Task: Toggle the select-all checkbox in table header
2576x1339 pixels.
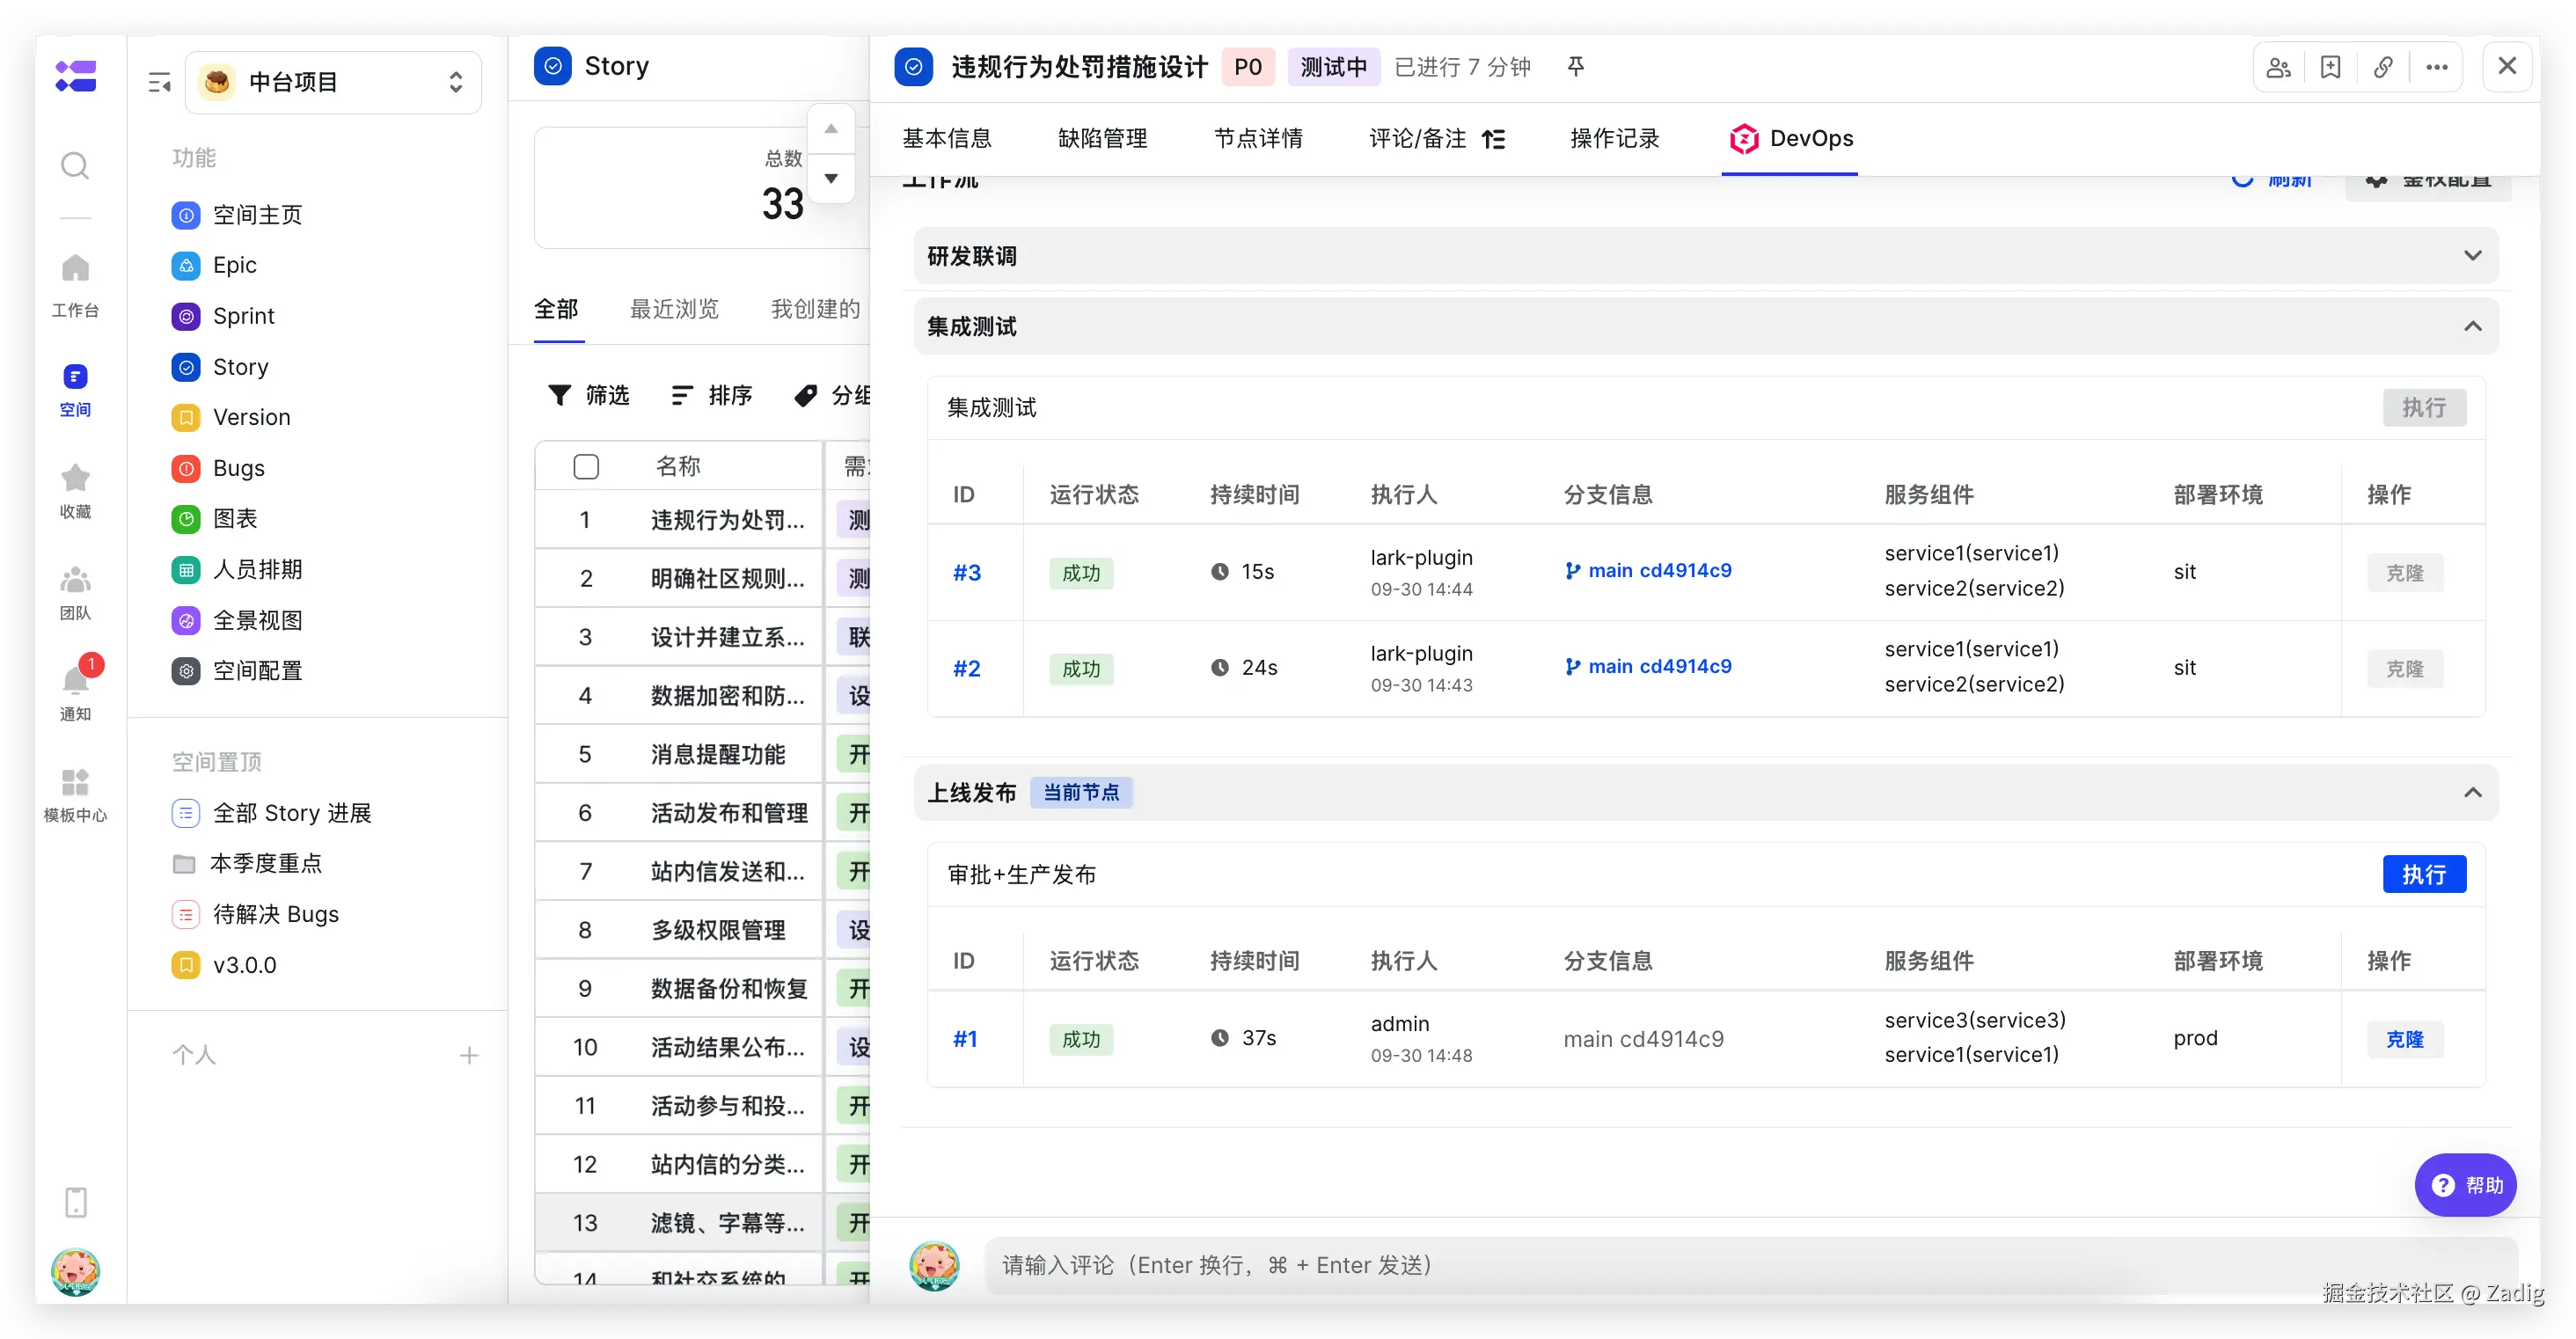Action: click(x=586, y=466)
